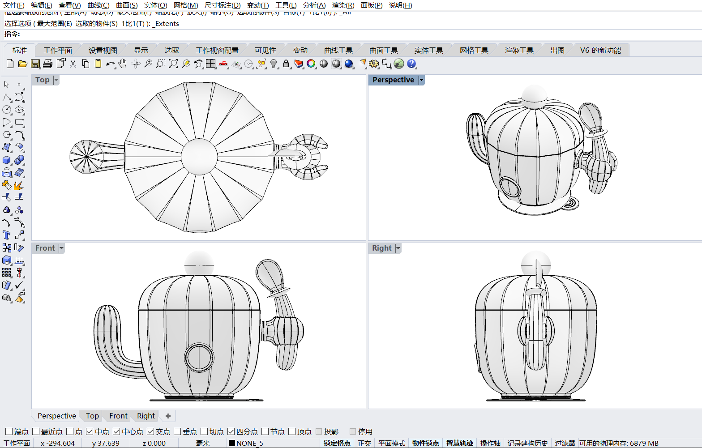
Task: Click the Rotate view icon
Action: click(136, 64)
